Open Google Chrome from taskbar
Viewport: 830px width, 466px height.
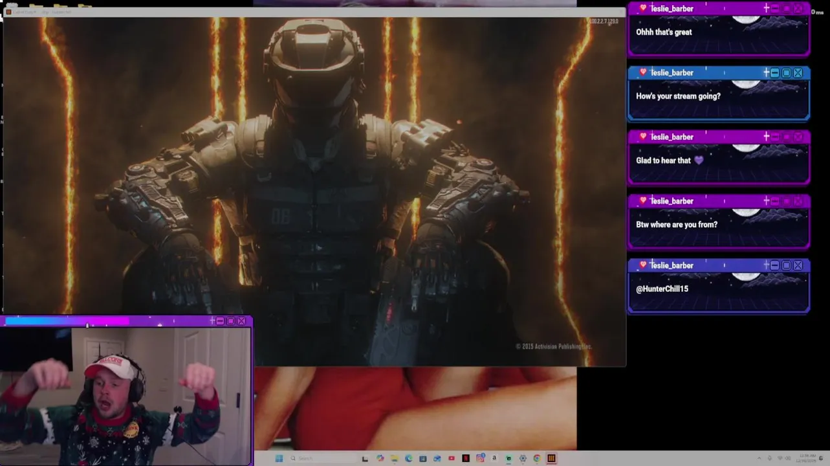[x=537, y=458]
